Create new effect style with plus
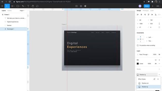This screenshot has width=162, height=91. [x=158, y=79]
